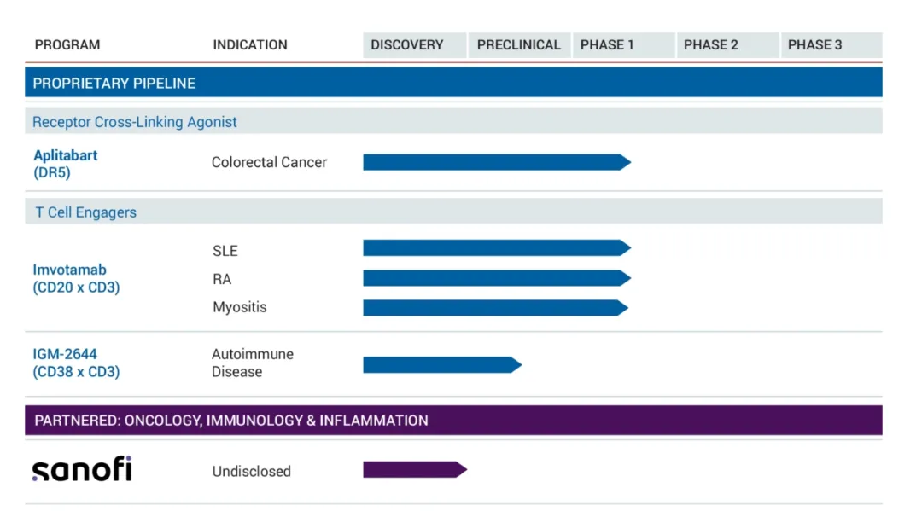Click the Indication column heading
Viewport: 922px width, 511px height.
250,45
